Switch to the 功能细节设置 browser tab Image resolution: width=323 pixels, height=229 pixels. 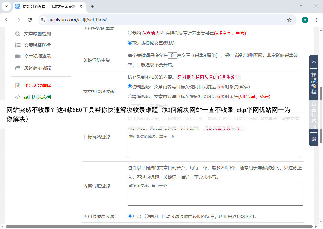click(x=47, y=6)
